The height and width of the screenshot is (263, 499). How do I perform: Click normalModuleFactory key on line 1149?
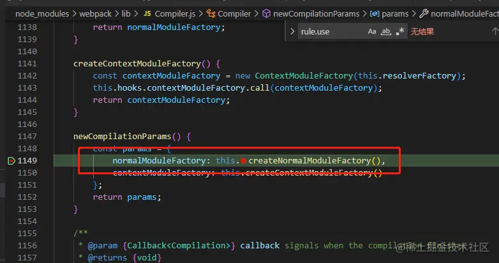(x=159, y=160)
